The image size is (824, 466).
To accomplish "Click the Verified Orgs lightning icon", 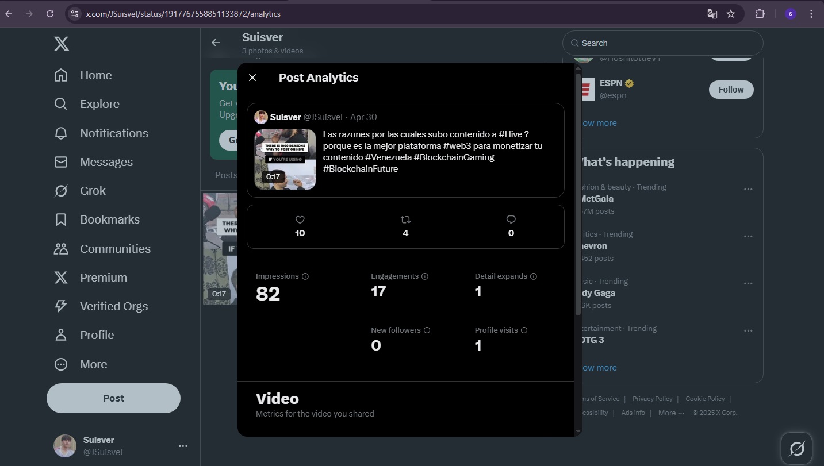I will [x=61, y=306].
